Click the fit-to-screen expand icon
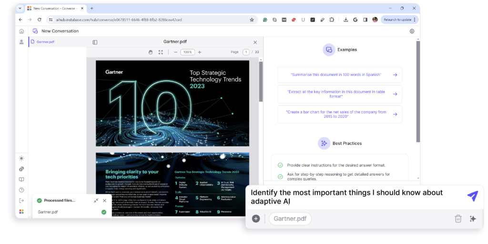This screenshot has height=244, width=488. pyautogui.click(x=161, y=52)
